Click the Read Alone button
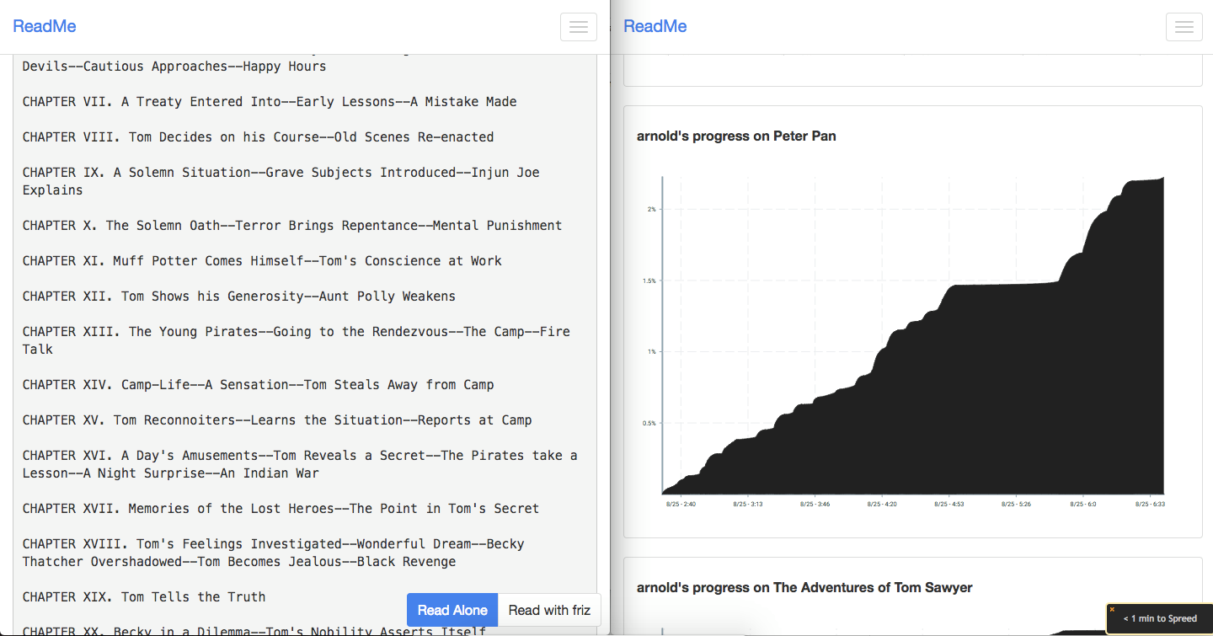Image resolution: width=1213 pixels, height=636 pixels. (452, 610)
